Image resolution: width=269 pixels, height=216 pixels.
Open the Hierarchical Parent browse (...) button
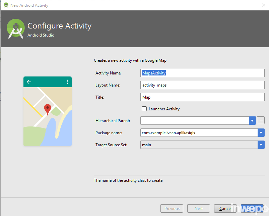point(261,121)
